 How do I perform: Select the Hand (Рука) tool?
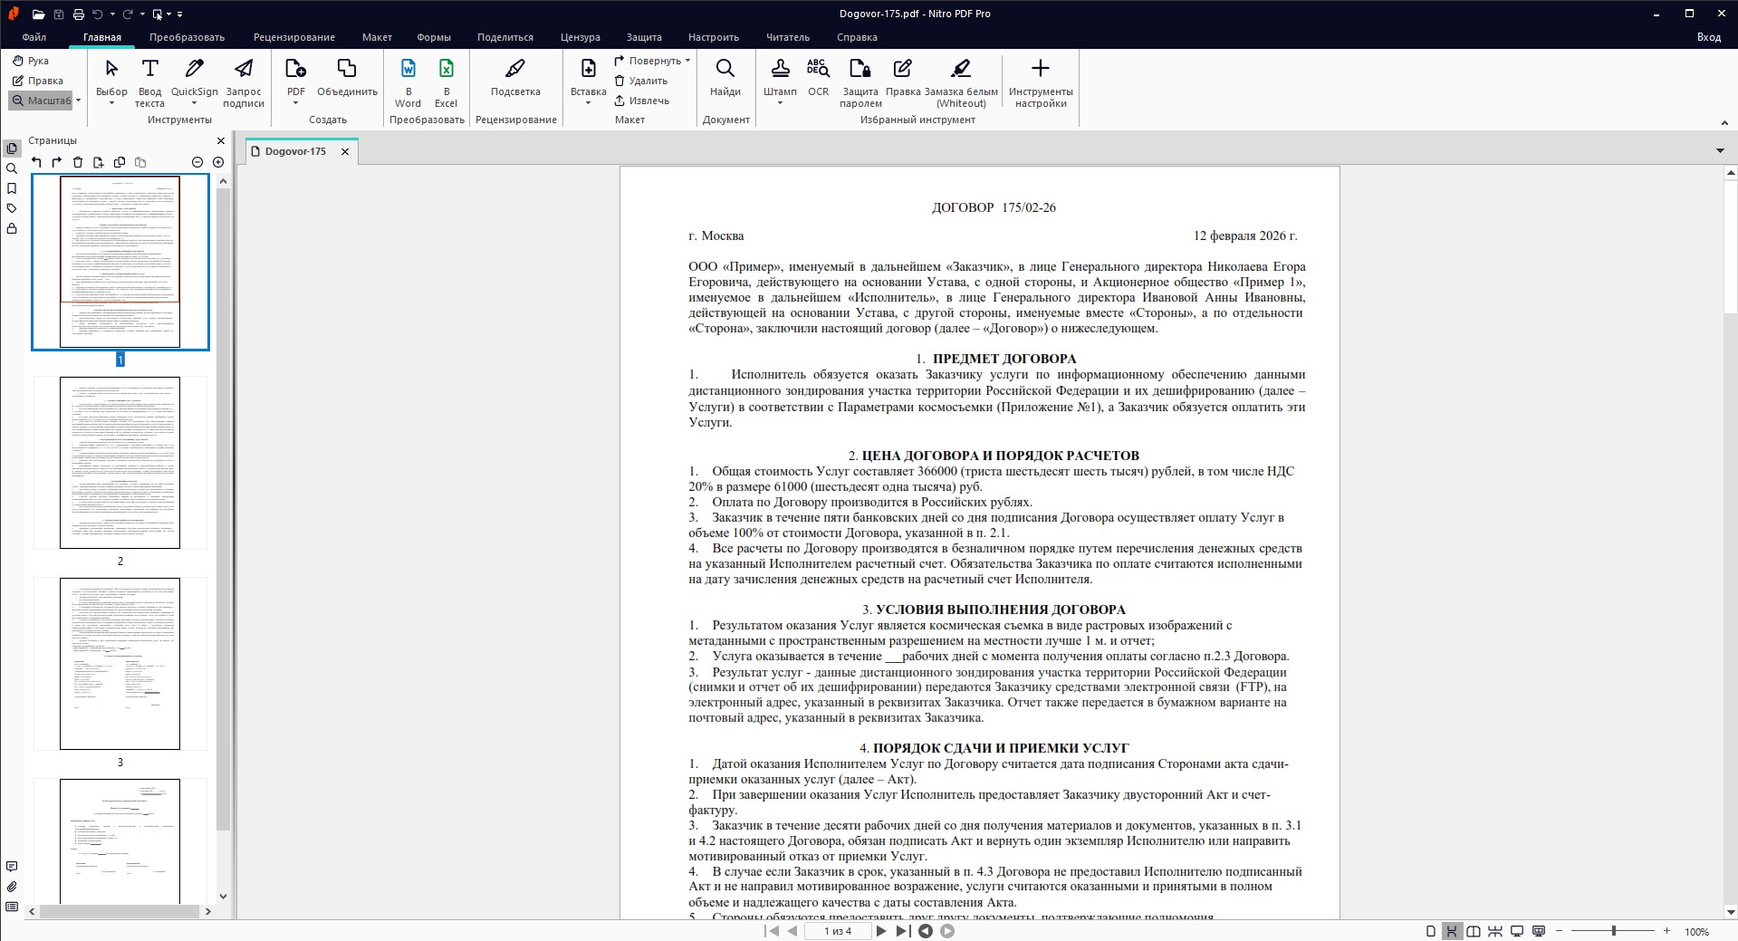[31, 61]
